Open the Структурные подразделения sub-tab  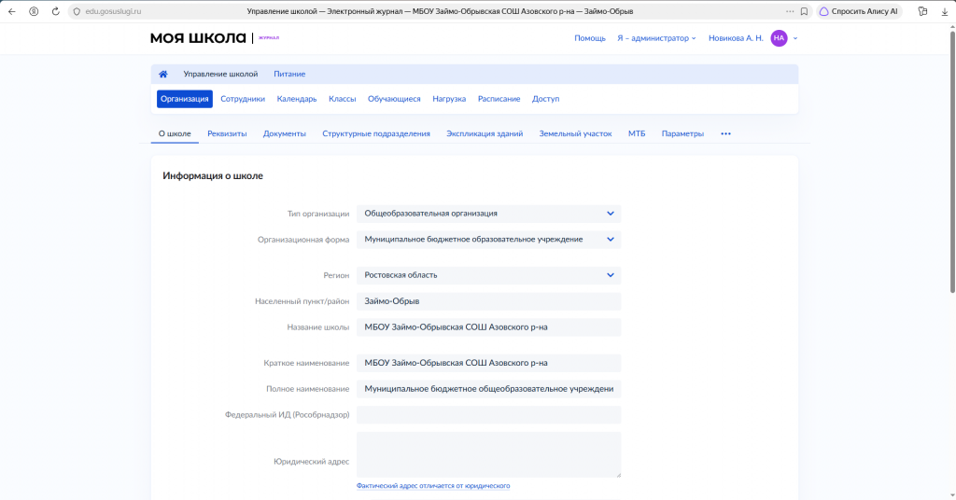(x=376, y=134)
